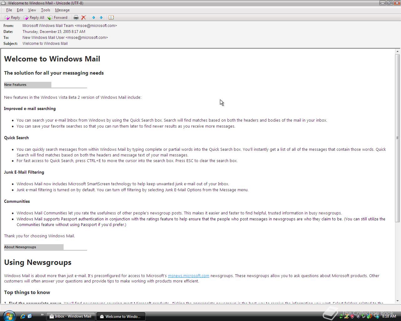Click the subject text Welcome to Windows Mail
The width and height of the screenshot is (401, 321).
45,44
